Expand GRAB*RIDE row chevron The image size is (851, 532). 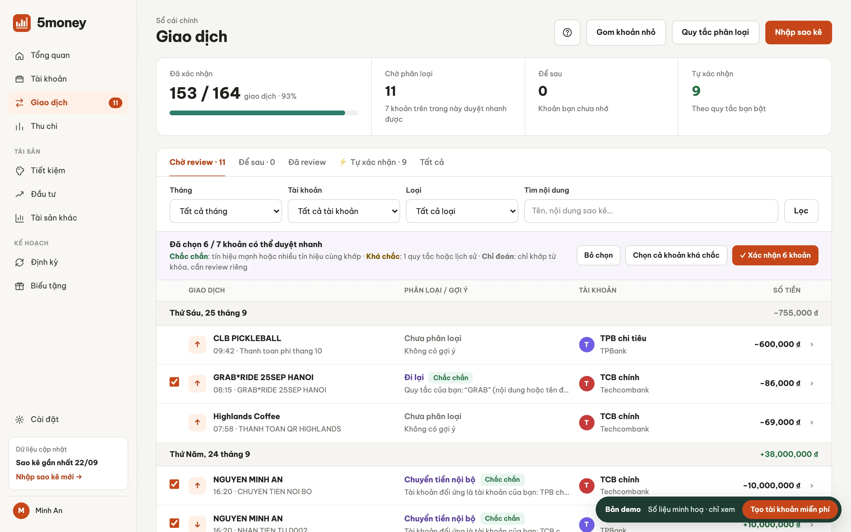(812, 384)
